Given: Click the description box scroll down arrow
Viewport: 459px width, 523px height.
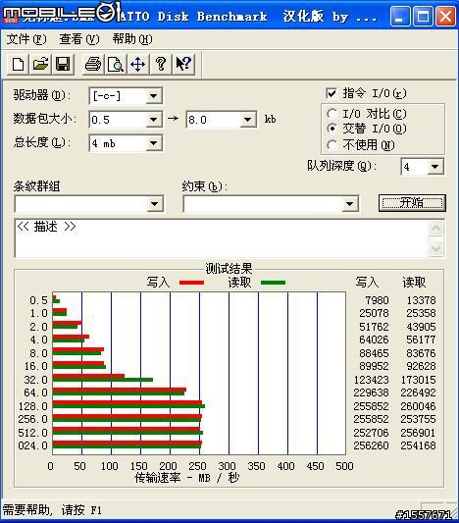Looking at the screenshot, I should click(x=436, y=248).
